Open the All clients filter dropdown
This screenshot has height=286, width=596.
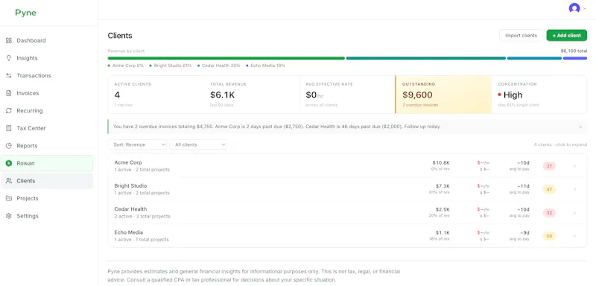[x=198, y=144]
